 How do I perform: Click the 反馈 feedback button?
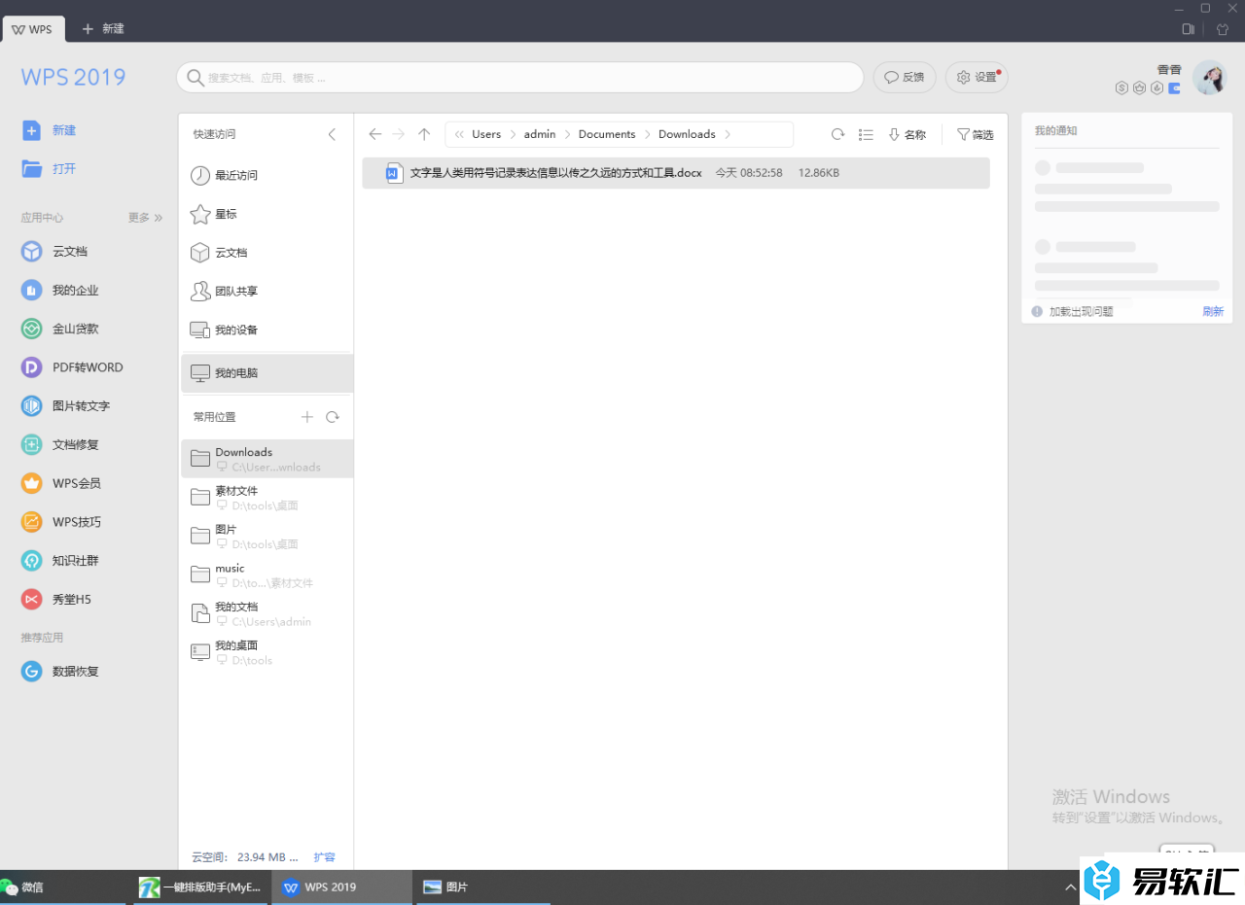pyautogui.click(x=905, y=77)
